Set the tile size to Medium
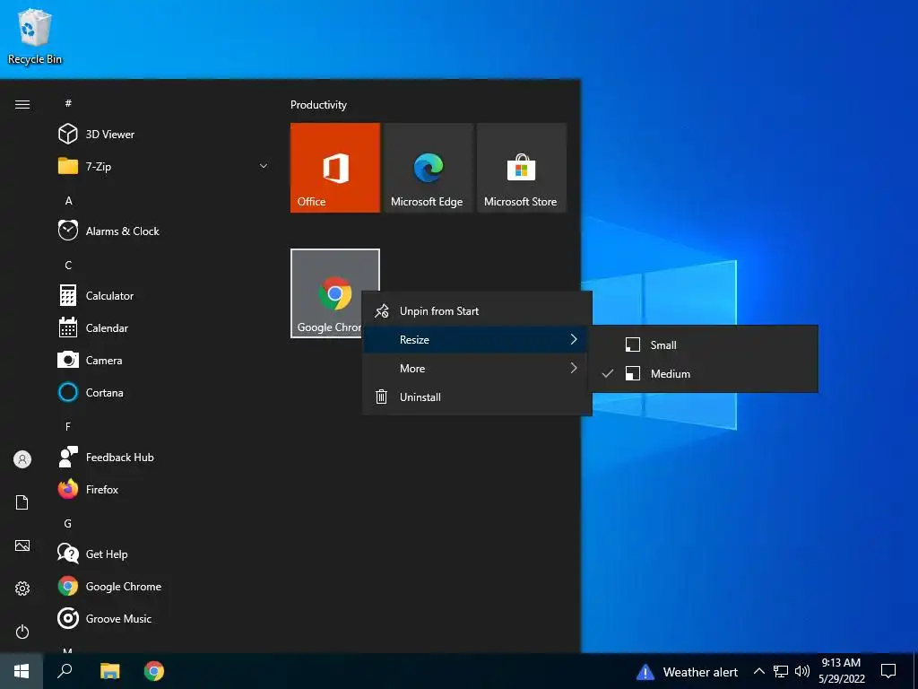 coord(703,374)
